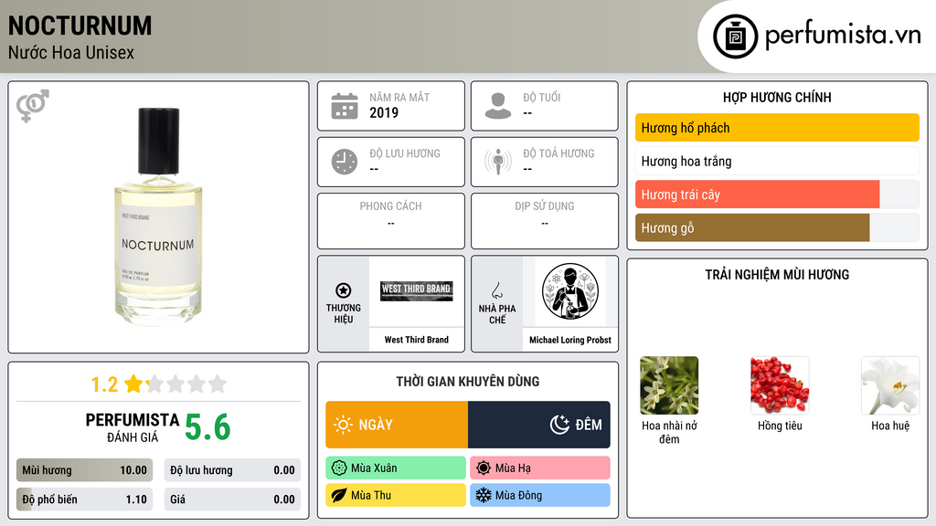936x526 pixels.
Task: Select the Hồng tiêu note image
Action: (780, 385)
